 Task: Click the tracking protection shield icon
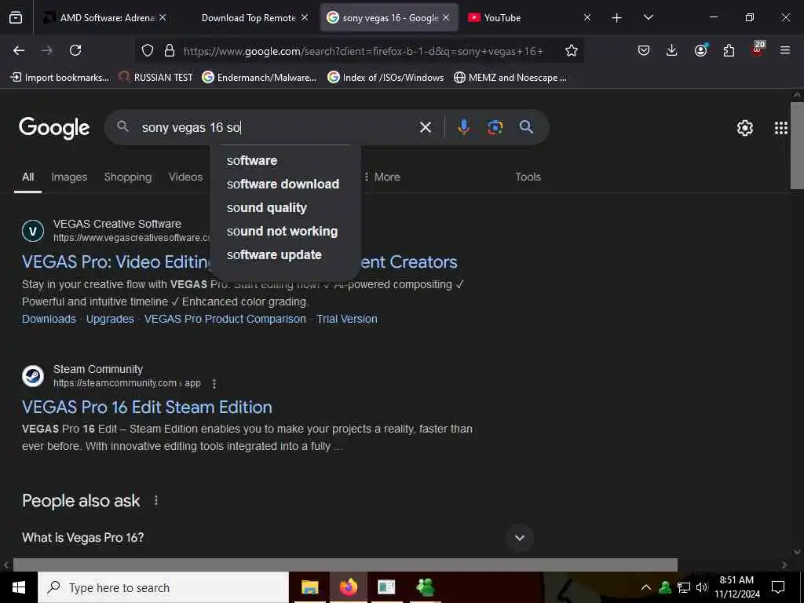pyautogui.click(x=148, y=50)
